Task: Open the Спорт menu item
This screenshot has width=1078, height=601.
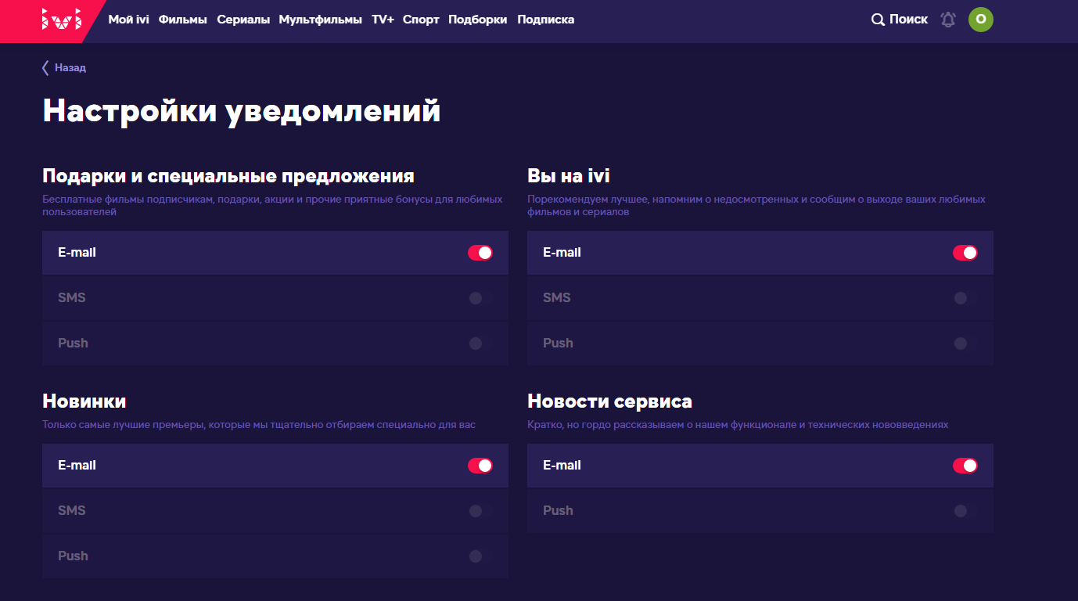Action: click(x=421, y=20)
